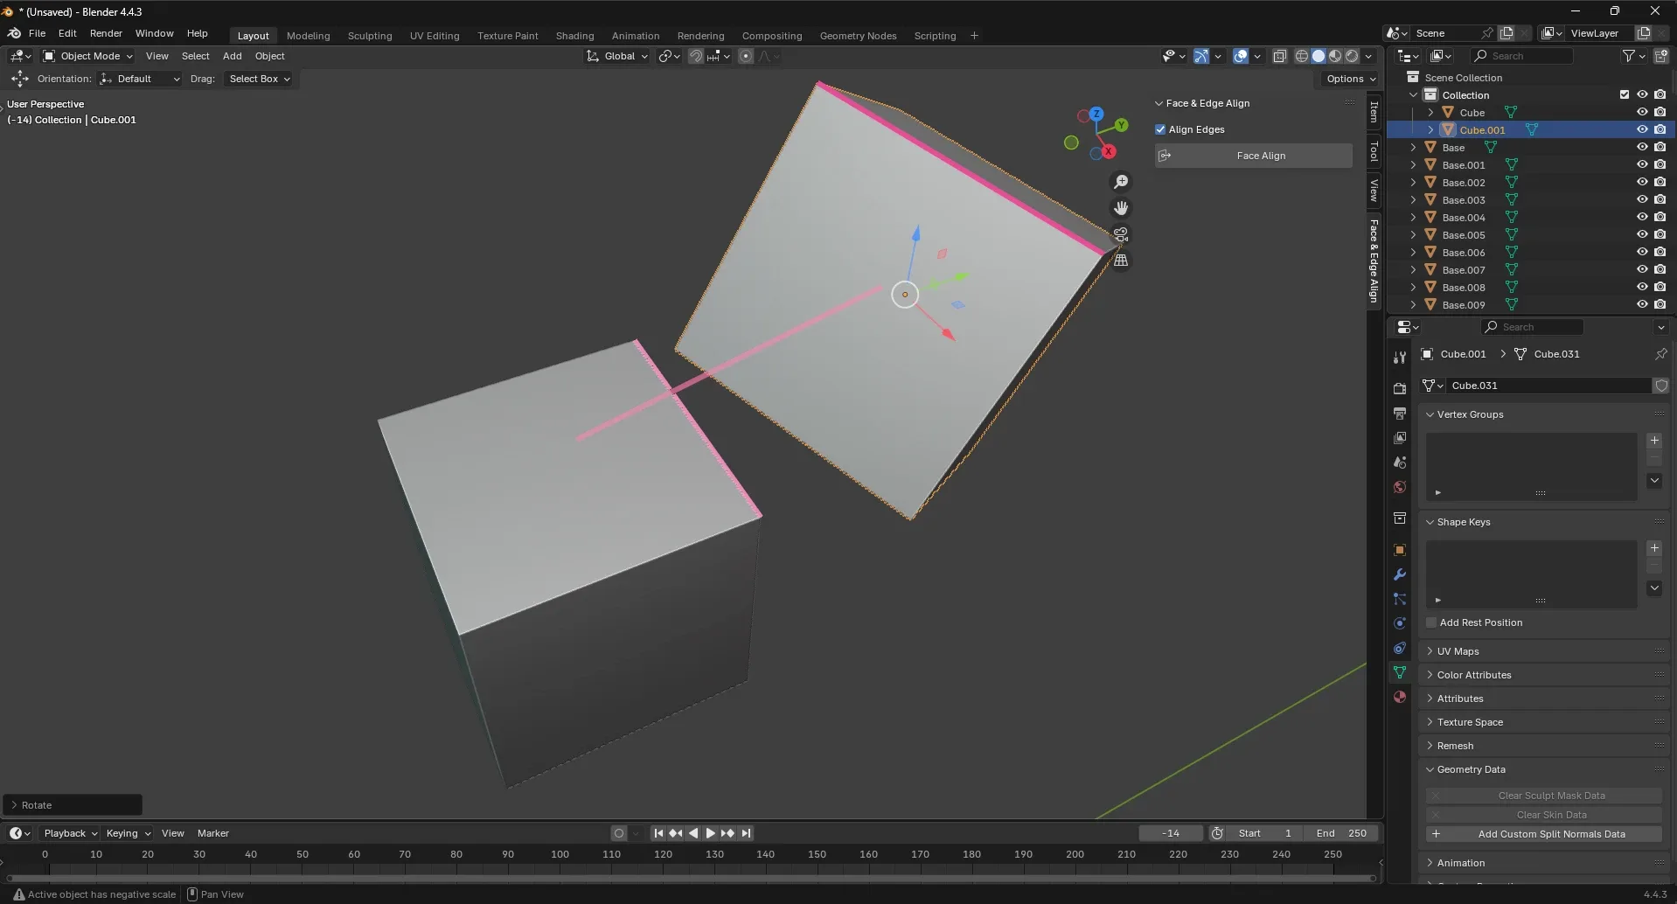Add a new shape key with plus

click(1654, 548)
